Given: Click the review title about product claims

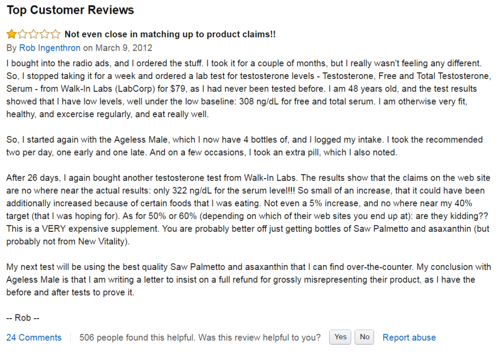Looking at the screenshot, I should [x=170, y=34].
